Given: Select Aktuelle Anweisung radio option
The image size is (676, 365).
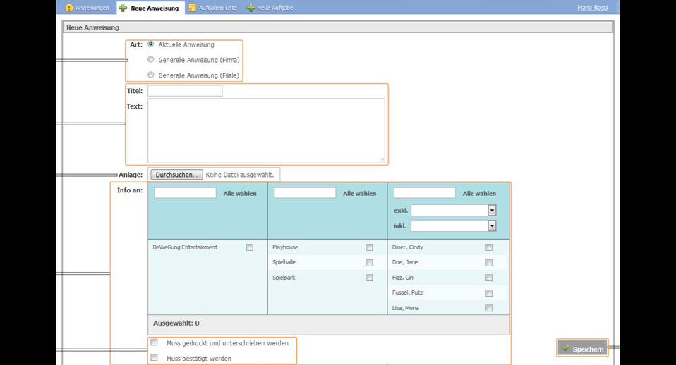Looking at the screenshot, I should pos(150,44).
